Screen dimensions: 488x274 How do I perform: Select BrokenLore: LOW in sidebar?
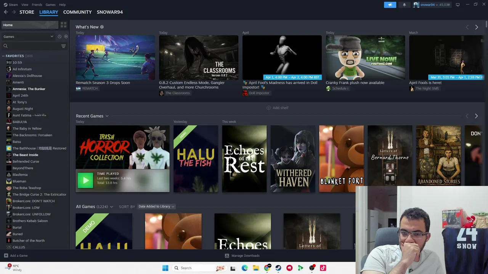click(x=26, y=207)
